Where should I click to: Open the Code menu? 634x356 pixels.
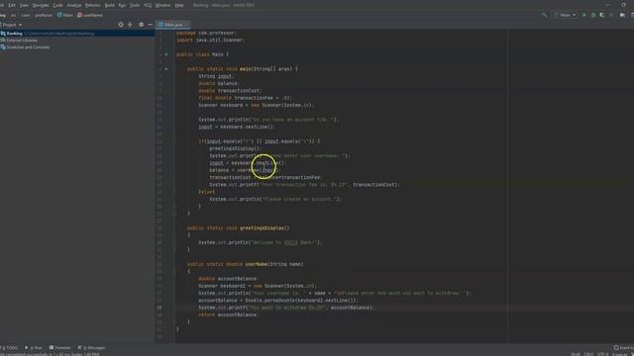click(x=57, y=5)
